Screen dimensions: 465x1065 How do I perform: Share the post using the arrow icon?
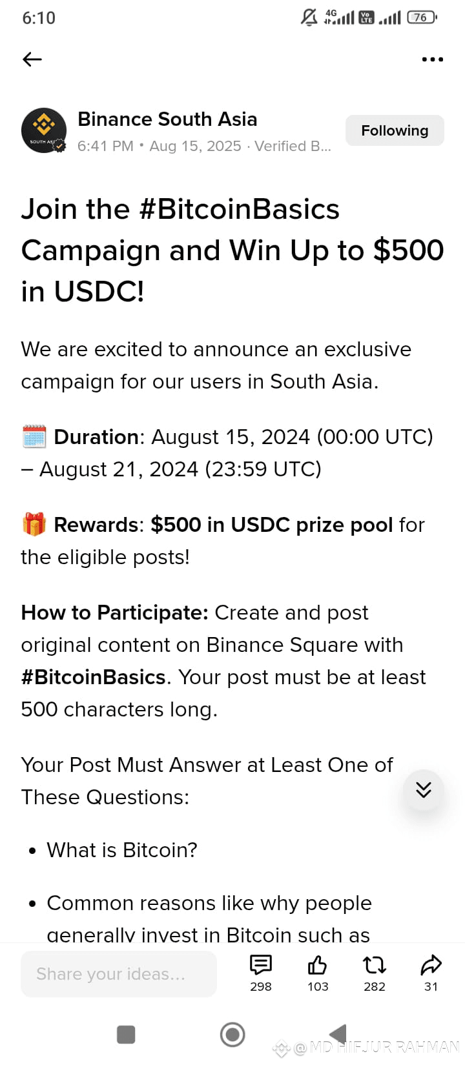point(430,966)
